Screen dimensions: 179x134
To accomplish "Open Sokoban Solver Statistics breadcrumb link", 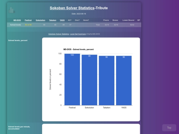I will [x=59, y=34].
